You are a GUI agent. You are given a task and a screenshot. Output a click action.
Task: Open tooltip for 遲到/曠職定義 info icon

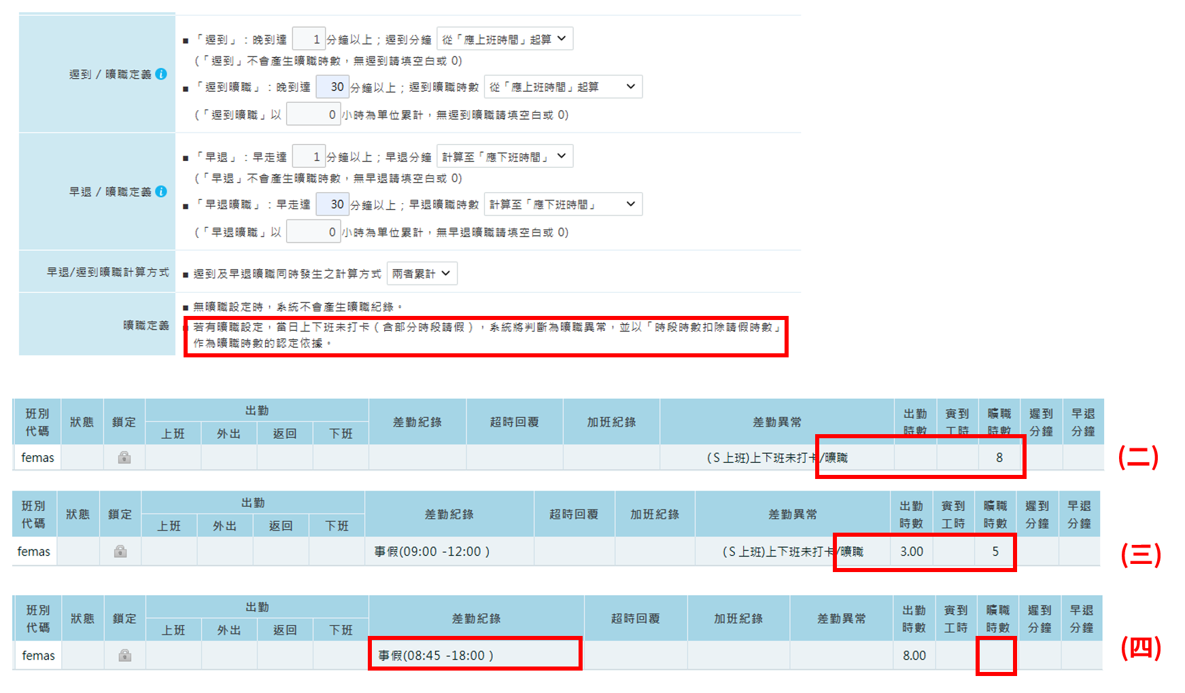point(162,75)
